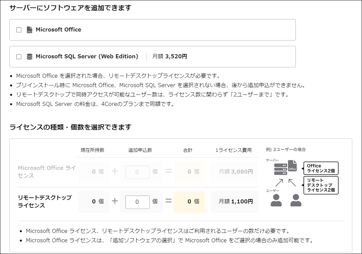
Task: Click the Office ライセンス2個 callout label
Action: coord(321,168)
